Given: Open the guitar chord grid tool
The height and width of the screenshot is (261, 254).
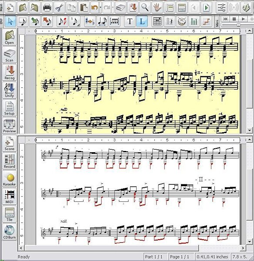Looking at the screenshot, I should [x=157, y=21].
